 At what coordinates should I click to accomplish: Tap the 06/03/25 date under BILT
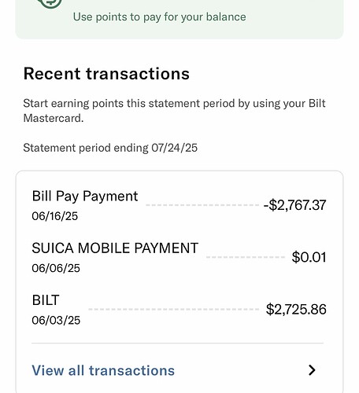point(56,321)
